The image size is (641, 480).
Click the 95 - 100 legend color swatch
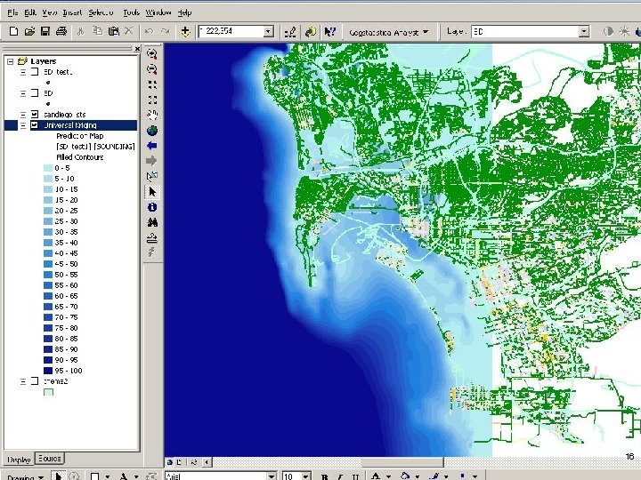pyautogui.click(x=48, y=371)
